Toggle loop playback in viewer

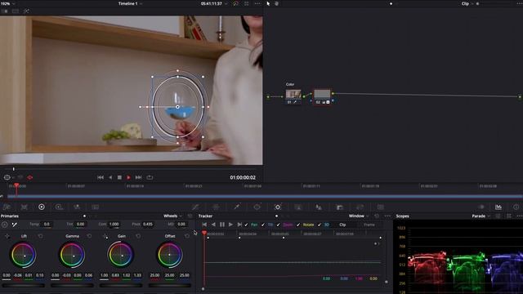pos(150,177)
